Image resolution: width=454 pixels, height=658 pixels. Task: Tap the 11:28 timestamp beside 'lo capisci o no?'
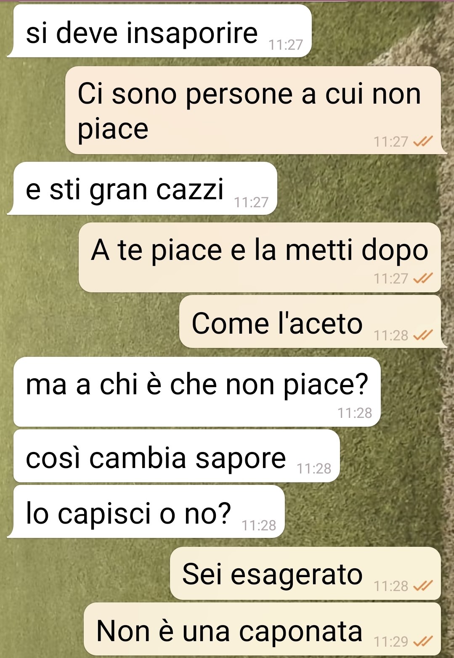tap(259, 525)
